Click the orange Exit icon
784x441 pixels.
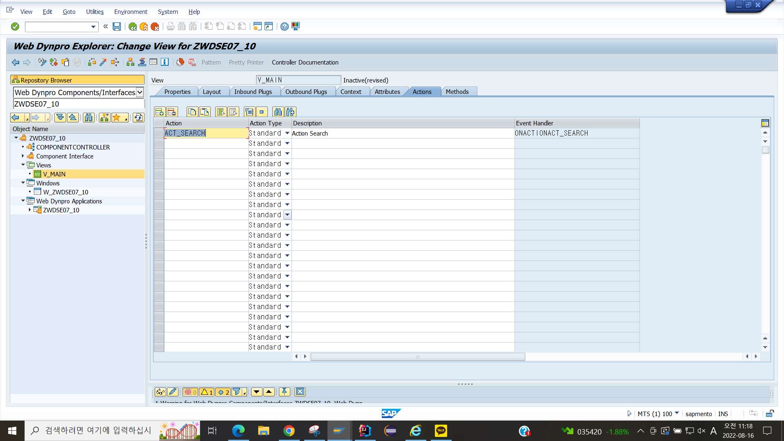[x=144, y=27]
